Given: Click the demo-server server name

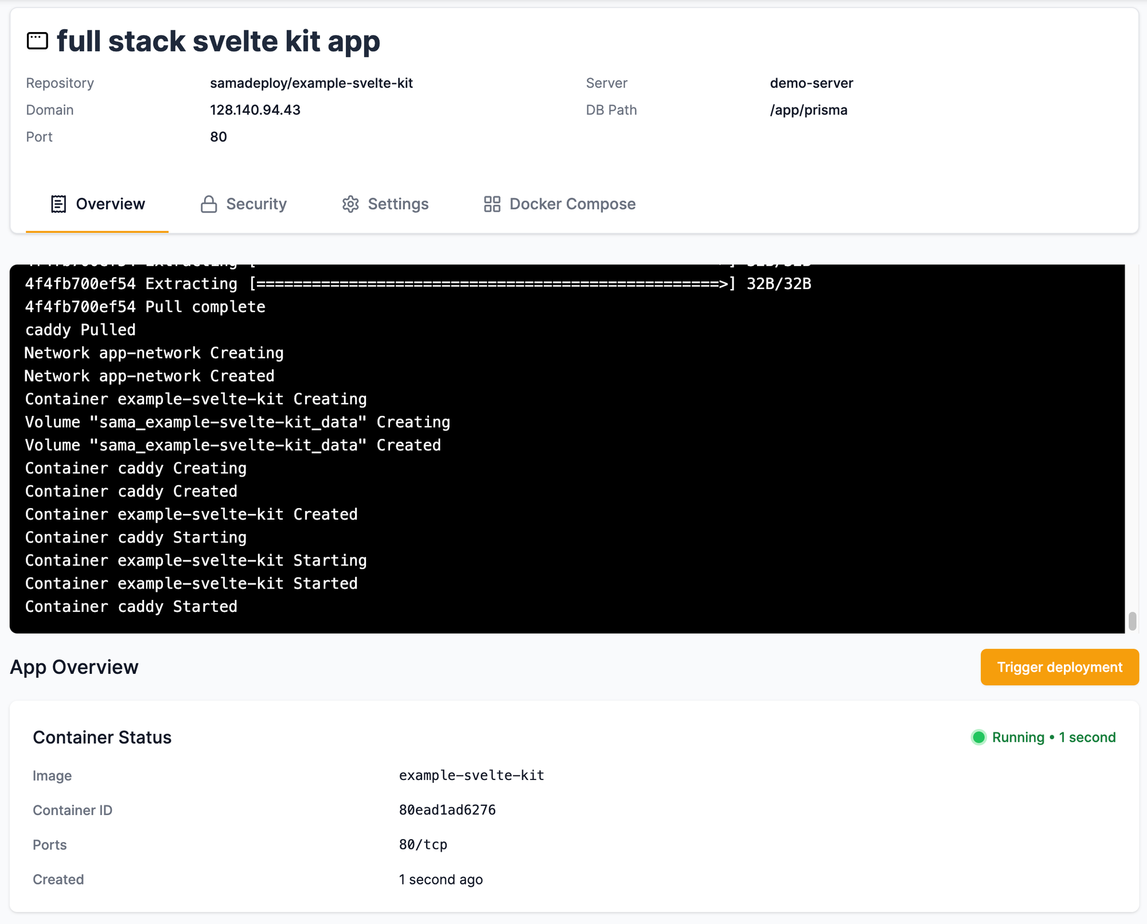Looking at the screenshot, I should click(811, 83).
